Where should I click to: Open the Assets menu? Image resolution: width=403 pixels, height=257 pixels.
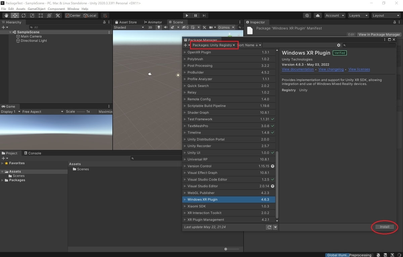pos(20,9)
